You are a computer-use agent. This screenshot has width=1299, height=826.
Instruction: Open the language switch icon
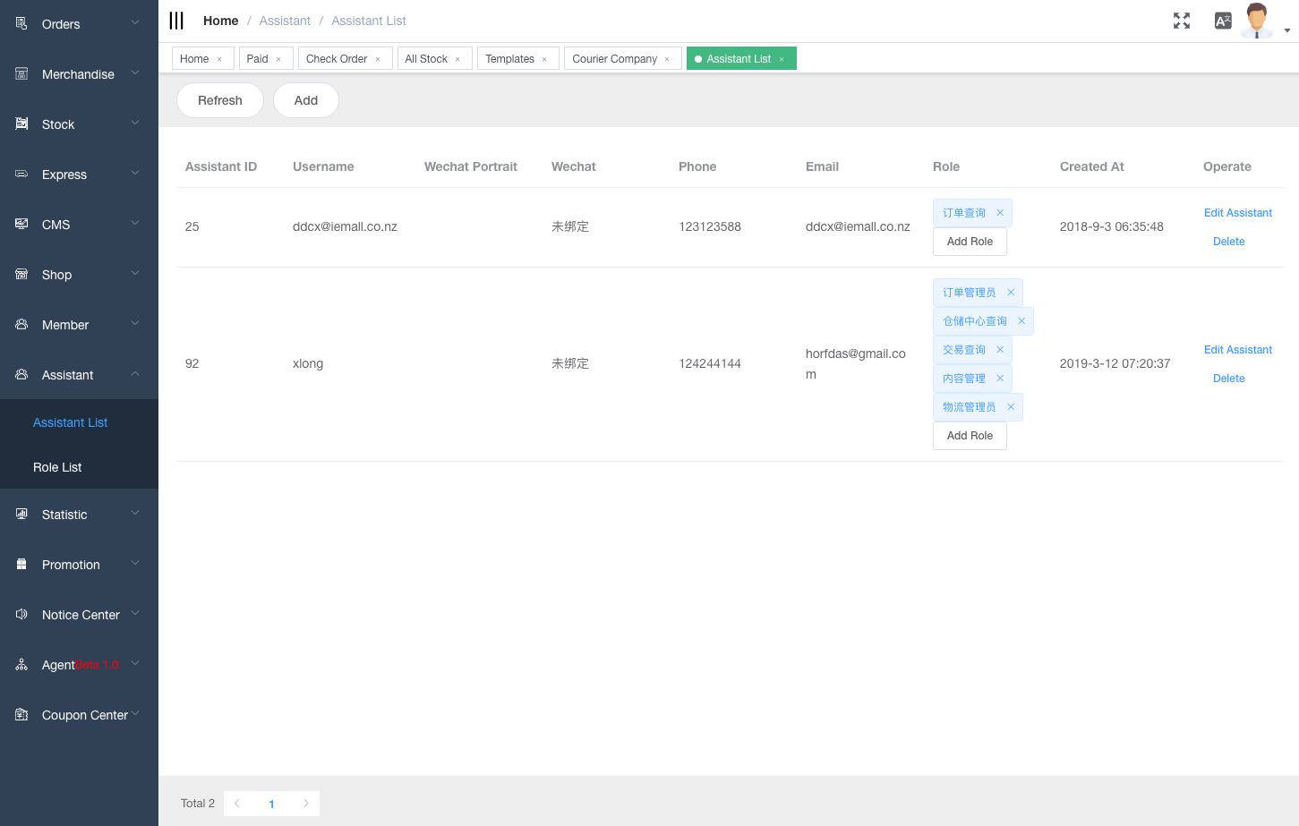pos(1223,20)
